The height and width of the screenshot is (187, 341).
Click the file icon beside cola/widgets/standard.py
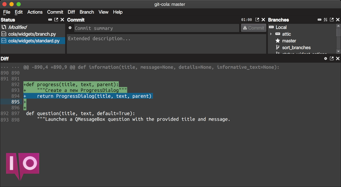tap(4, 41)
